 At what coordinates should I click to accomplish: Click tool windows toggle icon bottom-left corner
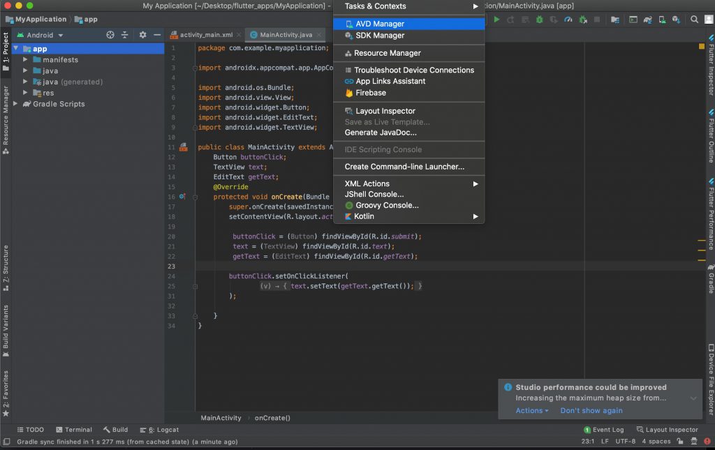6,442
